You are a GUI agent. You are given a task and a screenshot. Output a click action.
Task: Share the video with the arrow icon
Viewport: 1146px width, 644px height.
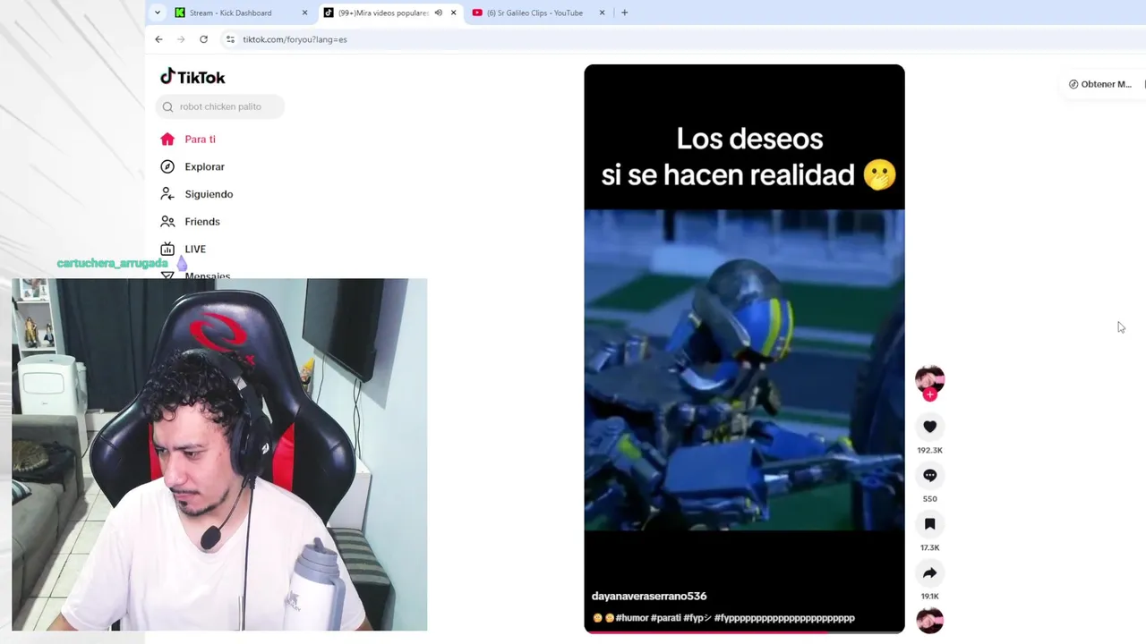[929, 572]
